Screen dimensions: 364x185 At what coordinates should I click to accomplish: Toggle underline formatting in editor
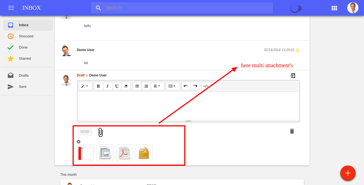(x=117, y=86)
